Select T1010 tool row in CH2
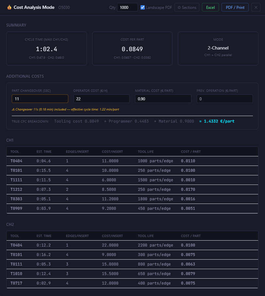Screen dimensions: 265x296 coord(132,274)
